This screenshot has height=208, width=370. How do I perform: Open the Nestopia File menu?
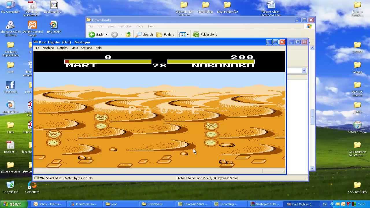(x=37, y=48)
